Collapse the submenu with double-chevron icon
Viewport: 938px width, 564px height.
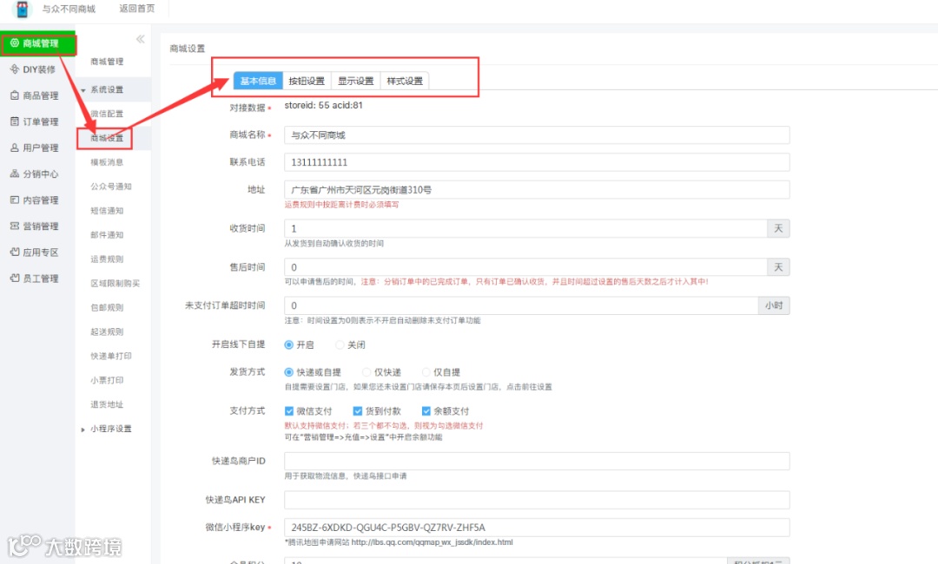point(141,39)
